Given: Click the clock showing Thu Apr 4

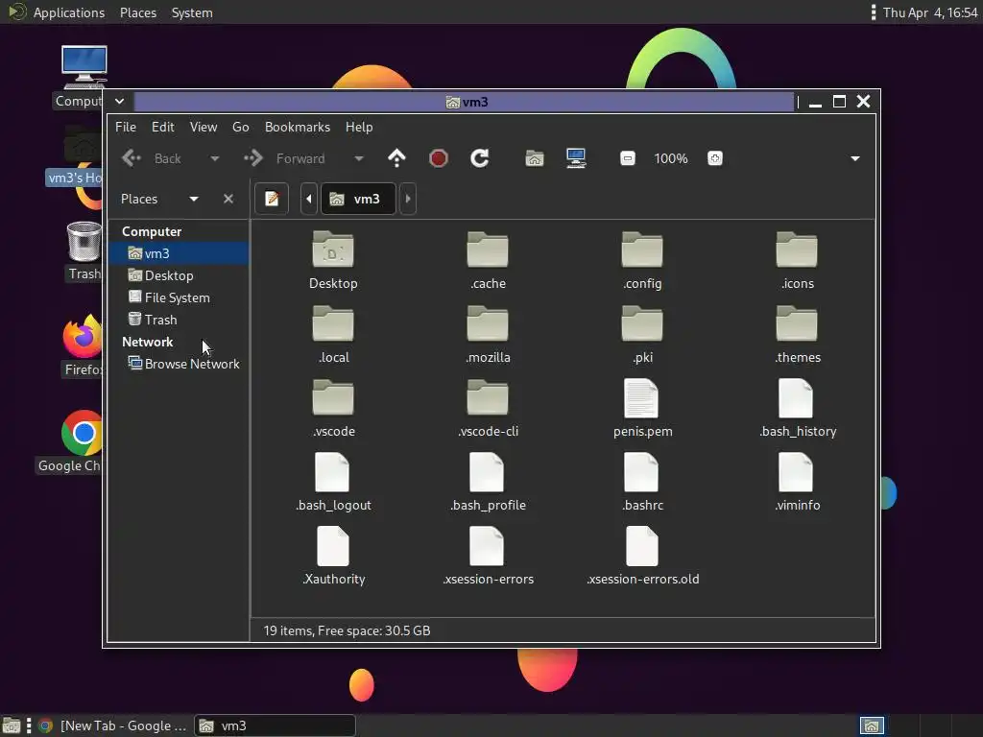Looking at the screenshot, I should coord(929,12).
